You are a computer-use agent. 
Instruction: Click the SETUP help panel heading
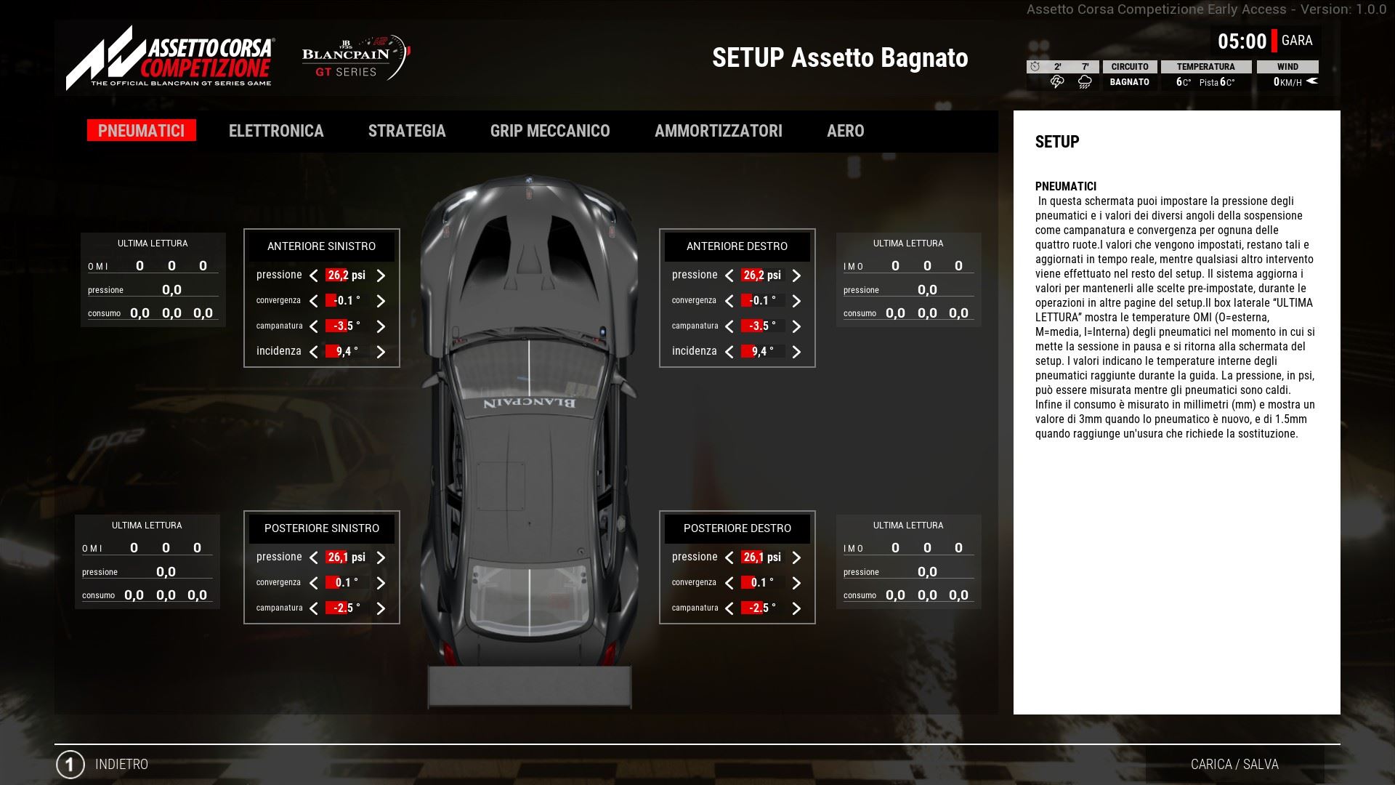tap(1057, 142)
